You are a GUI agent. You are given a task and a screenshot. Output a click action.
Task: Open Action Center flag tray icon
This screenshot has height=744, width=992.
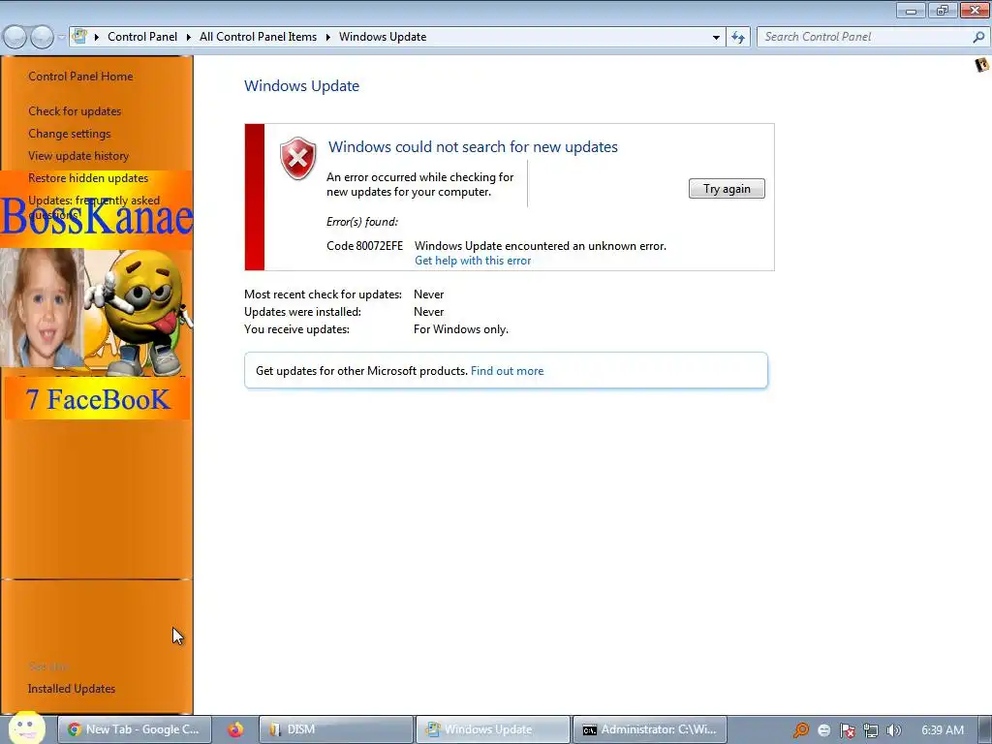tap(847, 730)
